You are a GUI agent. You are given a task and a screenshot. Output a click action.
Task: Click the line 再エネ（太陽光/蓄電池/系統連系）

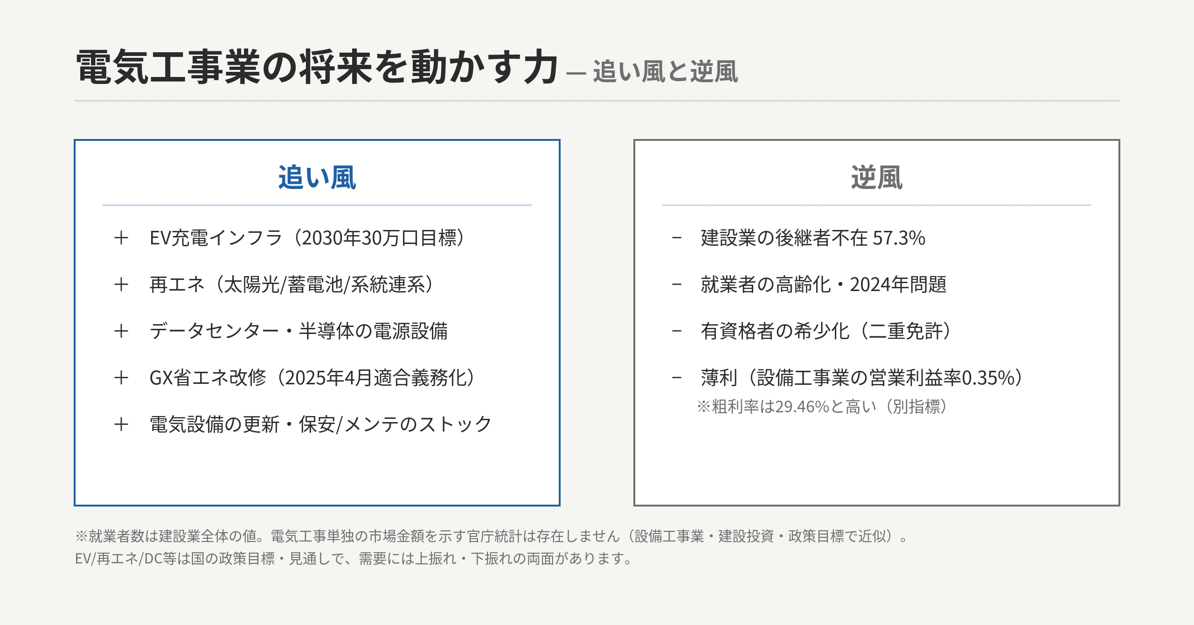pos(292,285)
